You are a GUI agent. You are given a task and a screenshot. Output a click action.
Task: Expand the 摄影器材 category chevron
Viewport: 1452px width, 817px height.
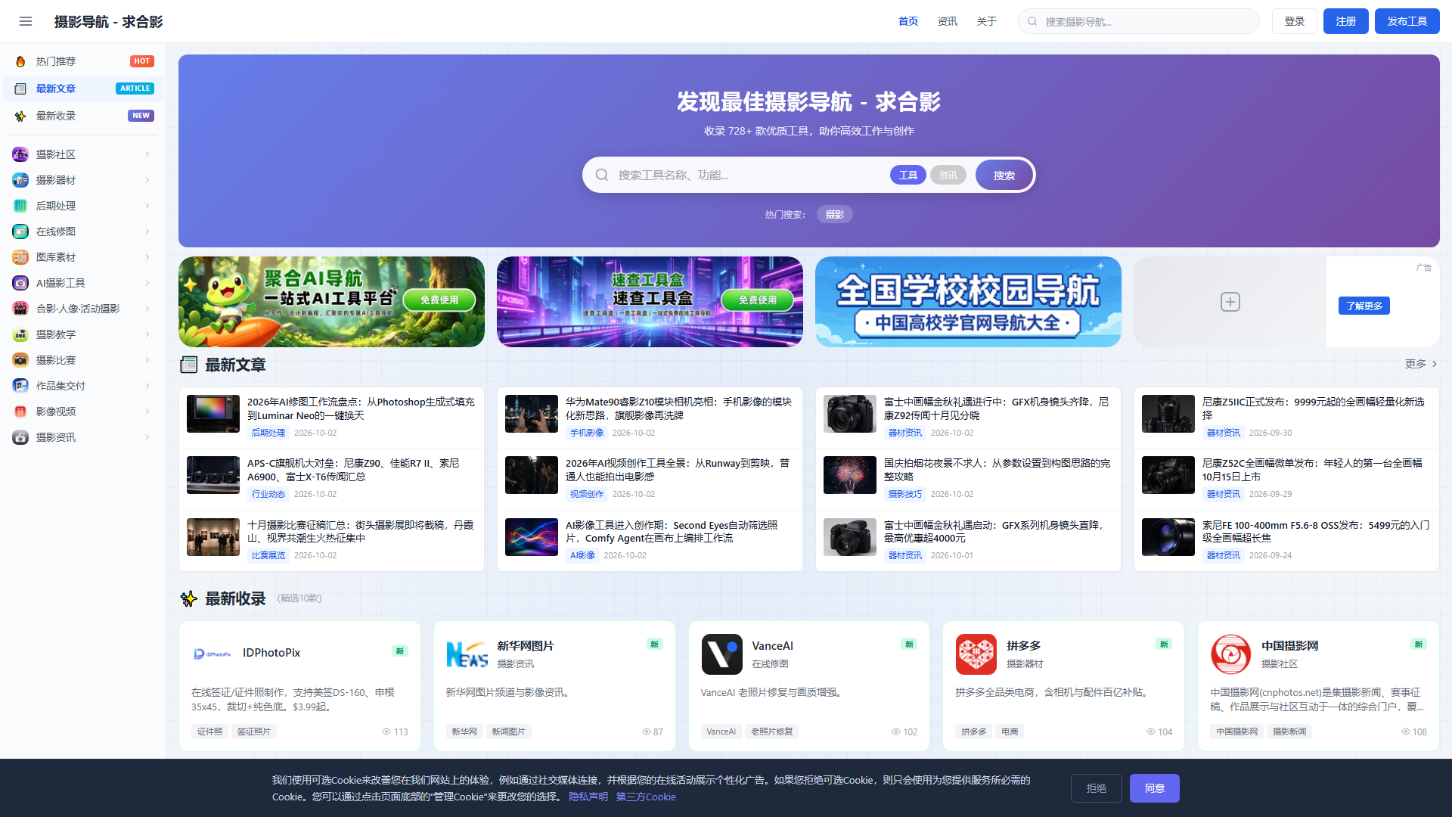(147, 180)
